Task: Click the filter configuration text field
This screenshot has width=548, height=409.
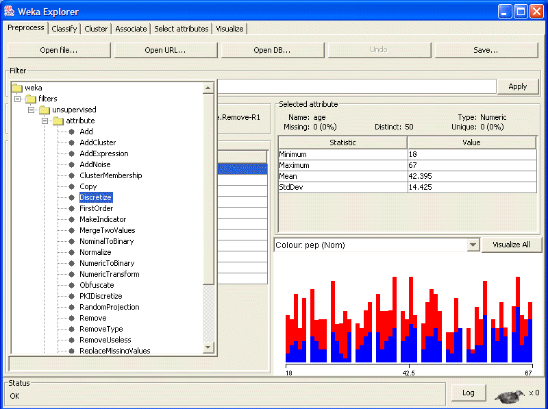Action: click(x=356, y=86)
